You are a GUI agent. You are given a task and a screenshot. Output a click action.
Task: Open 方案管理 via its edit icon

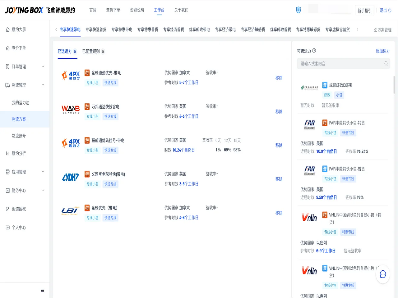tap(382, 30)
